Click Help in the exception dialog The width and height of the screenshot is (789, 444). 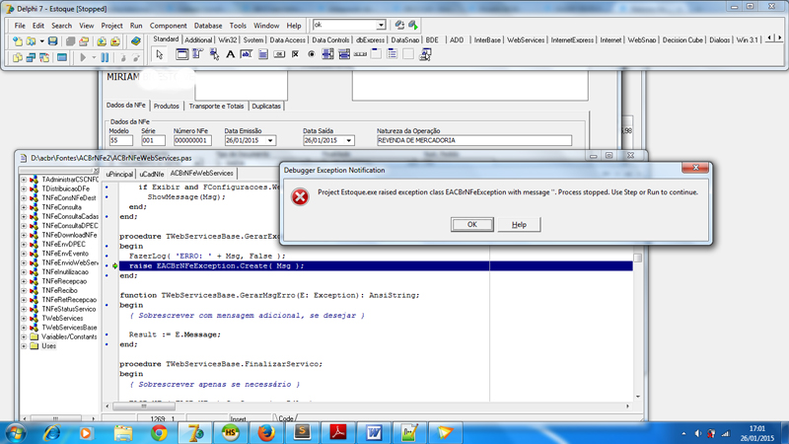[x=519, y=225]
